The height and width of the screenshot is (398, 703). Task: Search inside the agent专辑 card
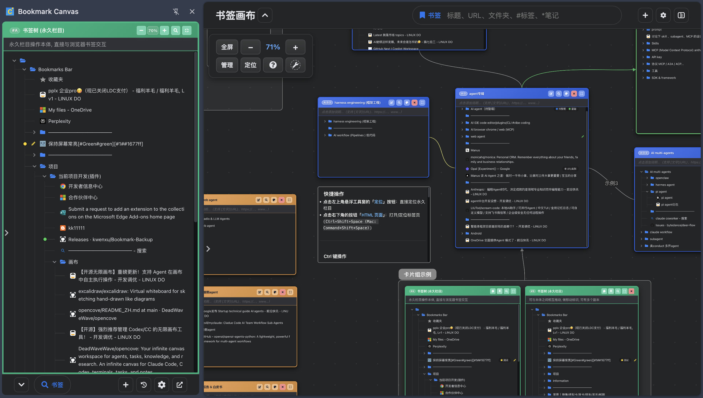(559, 94)
